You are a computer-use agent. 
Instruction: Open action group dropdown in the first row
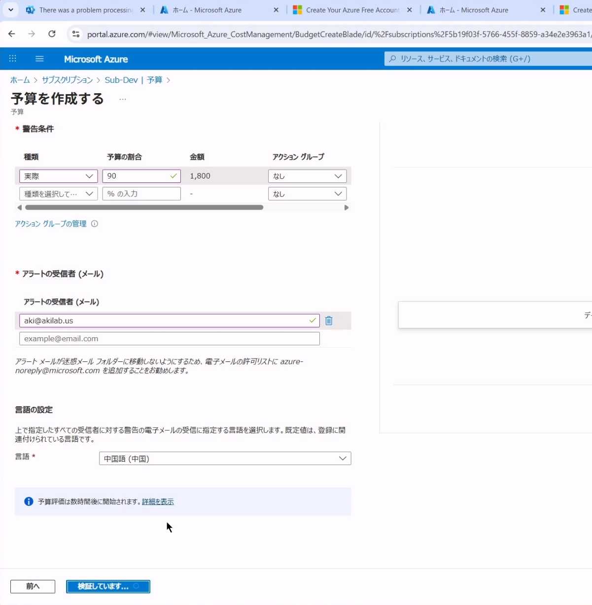[307, 176]
